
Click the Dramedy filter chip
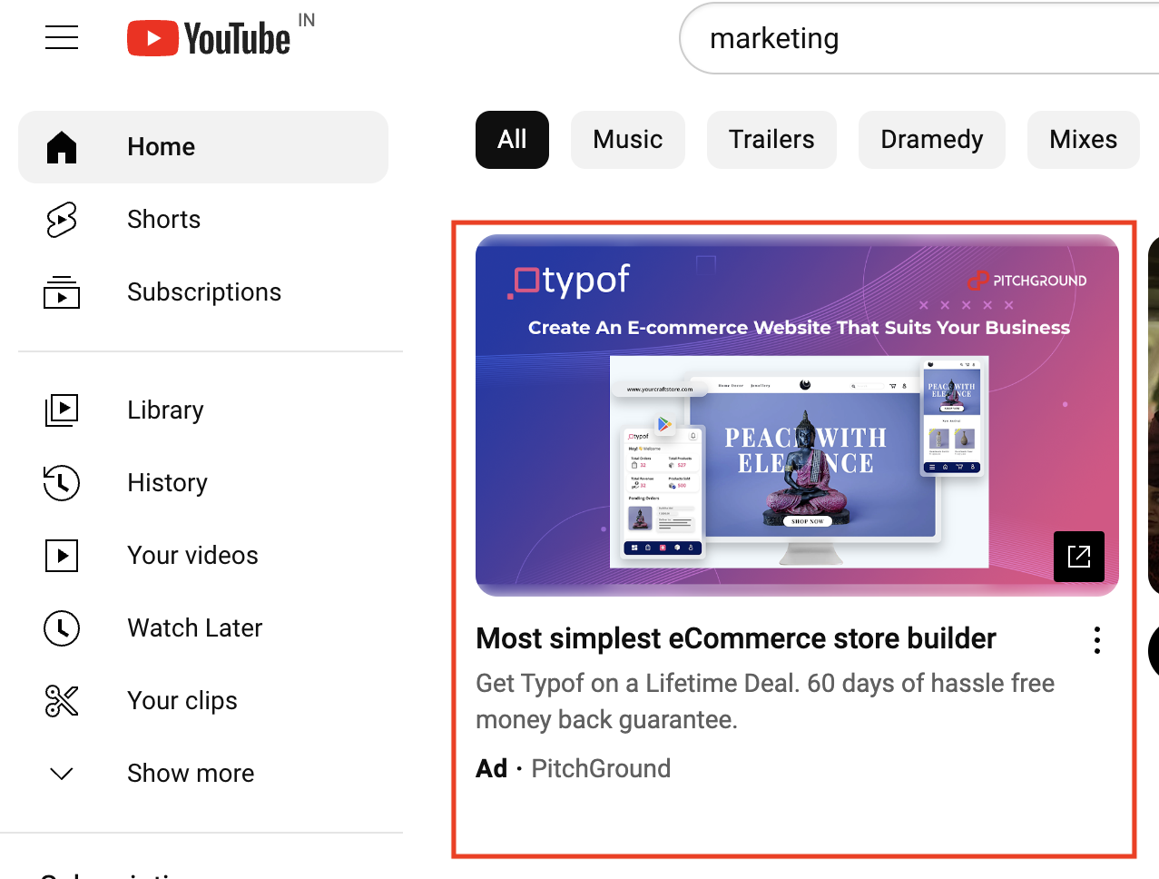tap(931, 139)
